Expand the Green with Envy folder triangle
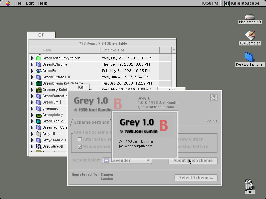Screen dimensions: 266x199 click(x=32, y=58)
